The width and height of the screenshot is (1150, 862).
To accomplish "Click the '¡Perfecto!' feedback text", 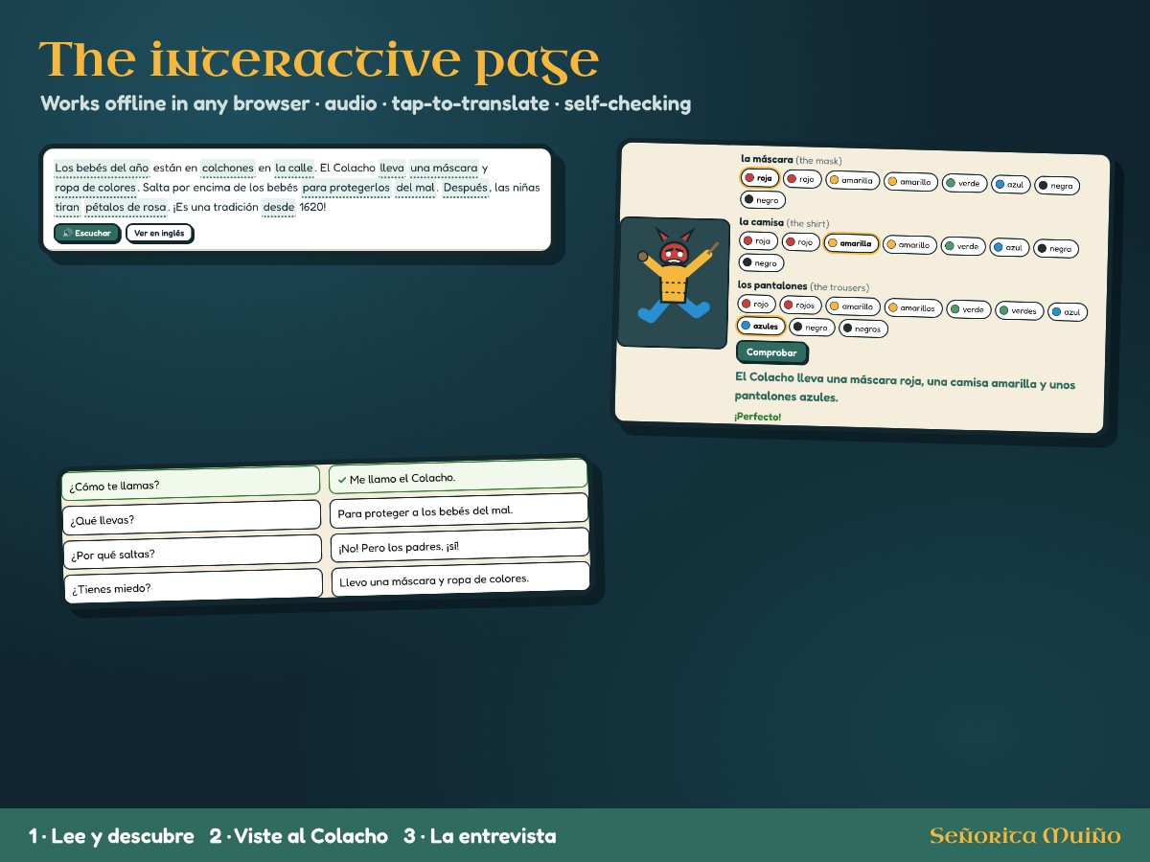I will click(x=757, y=417).
